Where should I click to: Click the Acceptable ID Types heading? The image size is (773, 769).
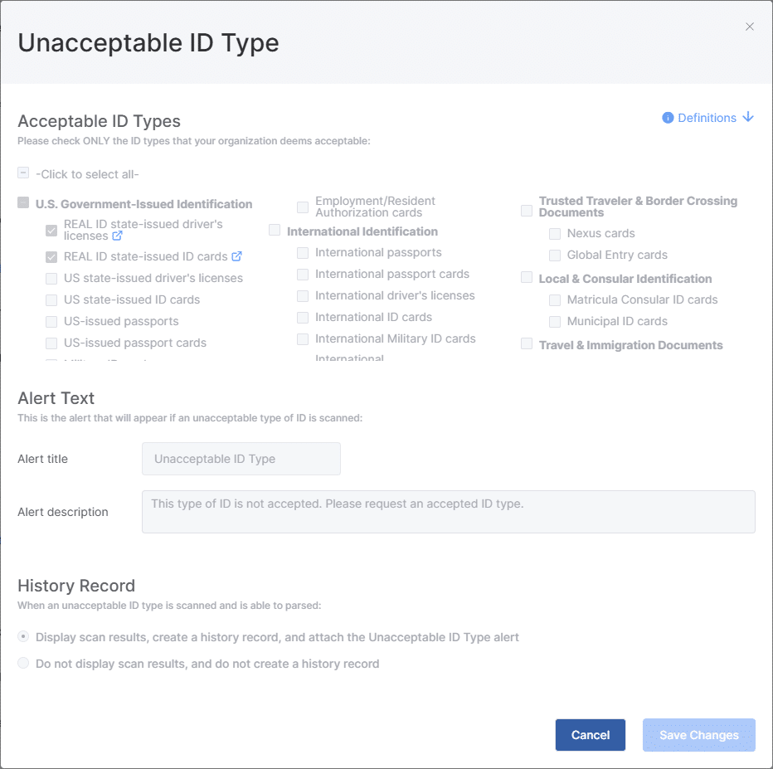coord(99,121)
